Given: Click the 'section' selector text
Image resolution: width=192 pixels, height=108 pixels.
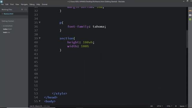Looking at the screenshot, I should (66, 38).
